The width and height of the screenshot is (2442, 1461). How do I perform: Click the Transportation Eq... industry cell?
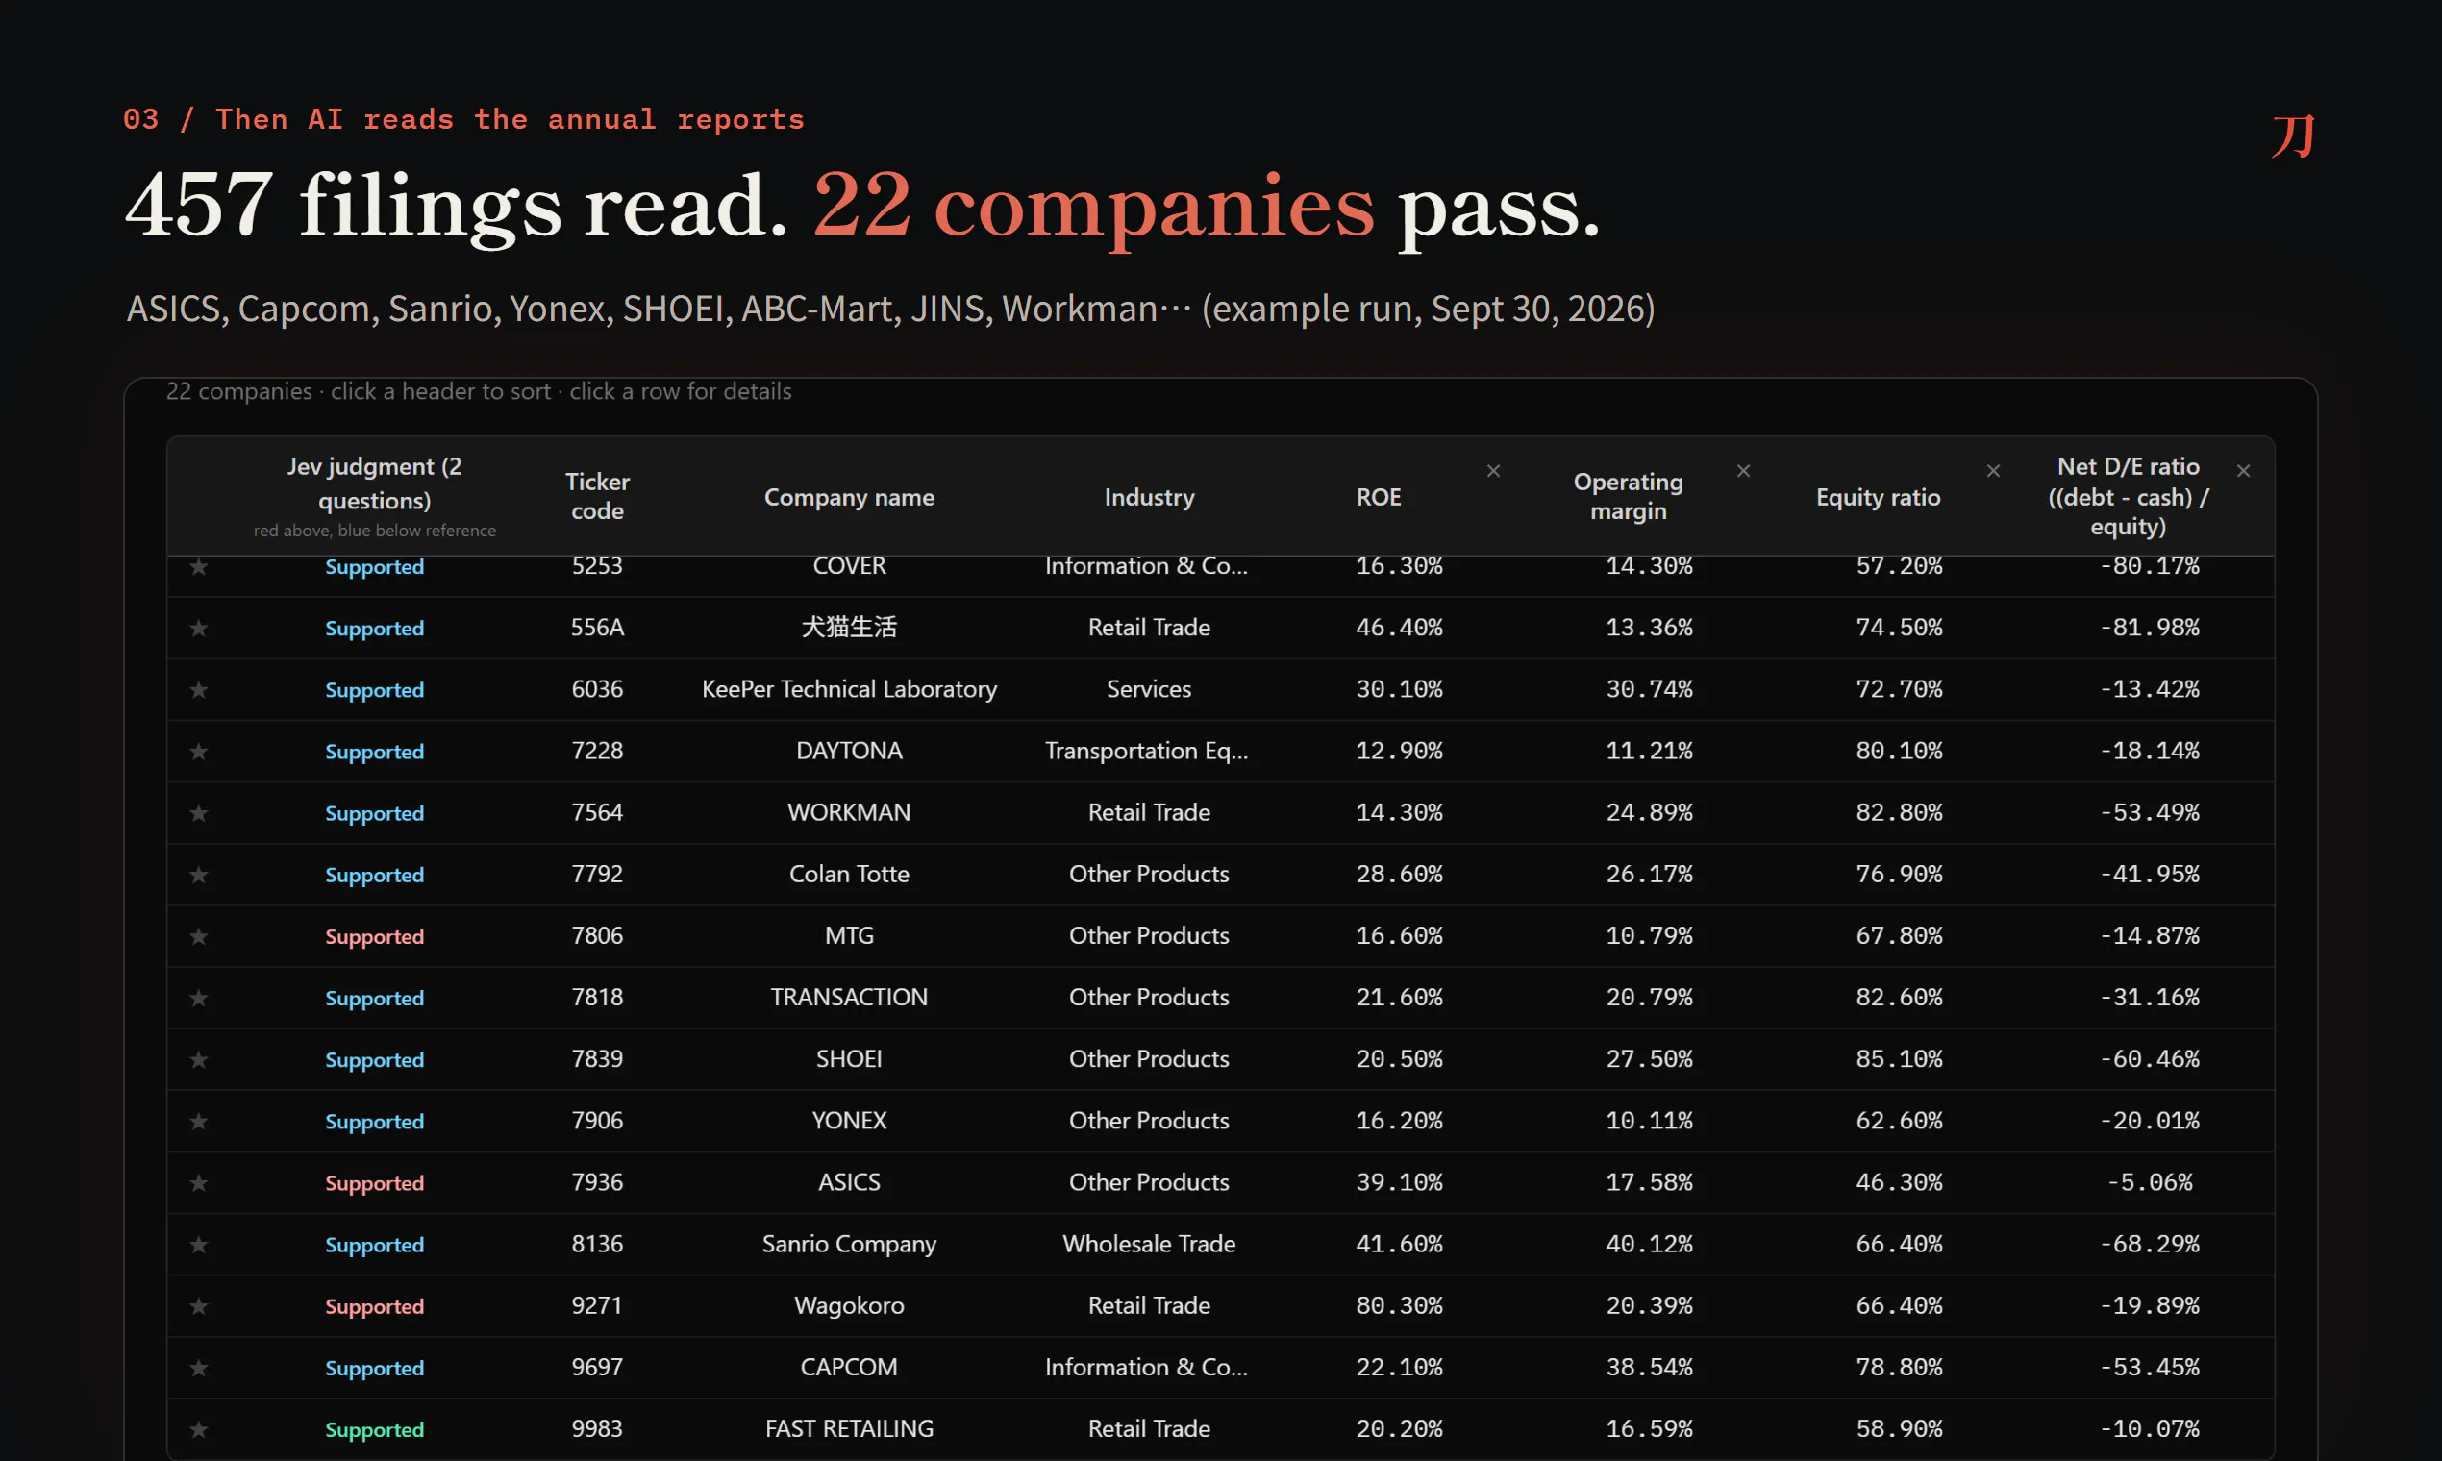(x=1147, y=752)
